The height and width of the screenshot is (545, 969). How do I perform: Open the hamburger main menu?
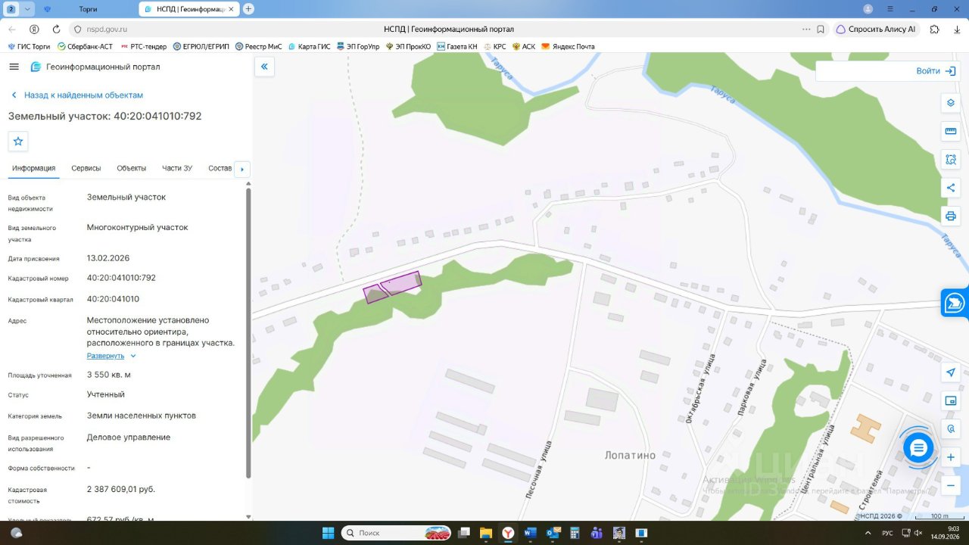(14, 67)
